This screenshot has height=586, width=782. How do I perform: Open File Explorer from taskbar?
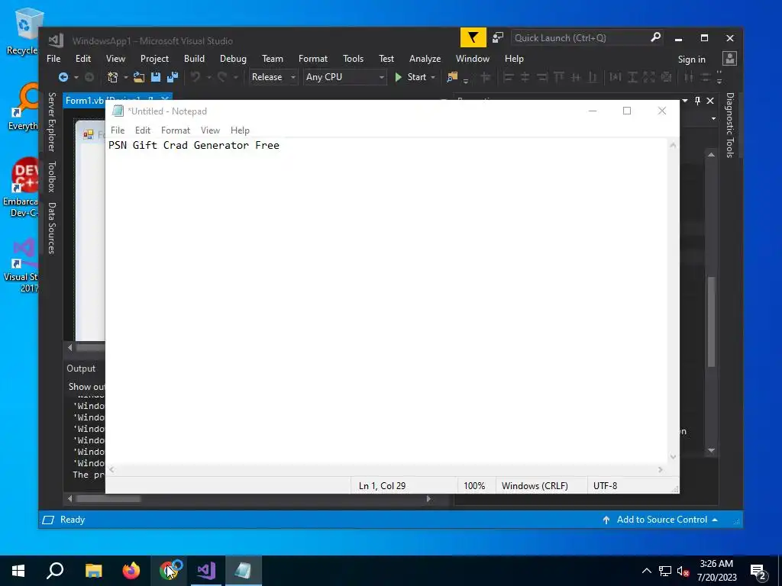coord(93,571)
